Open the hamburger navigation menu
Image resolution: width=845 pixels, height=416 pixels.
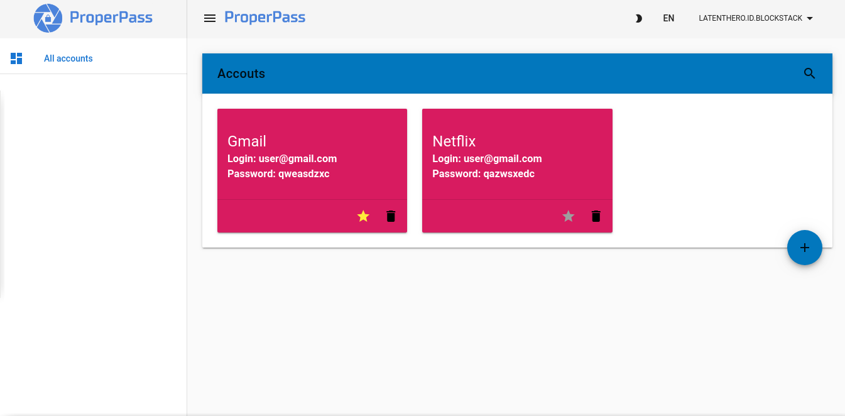pyautogui.click(x=210, y=18)
